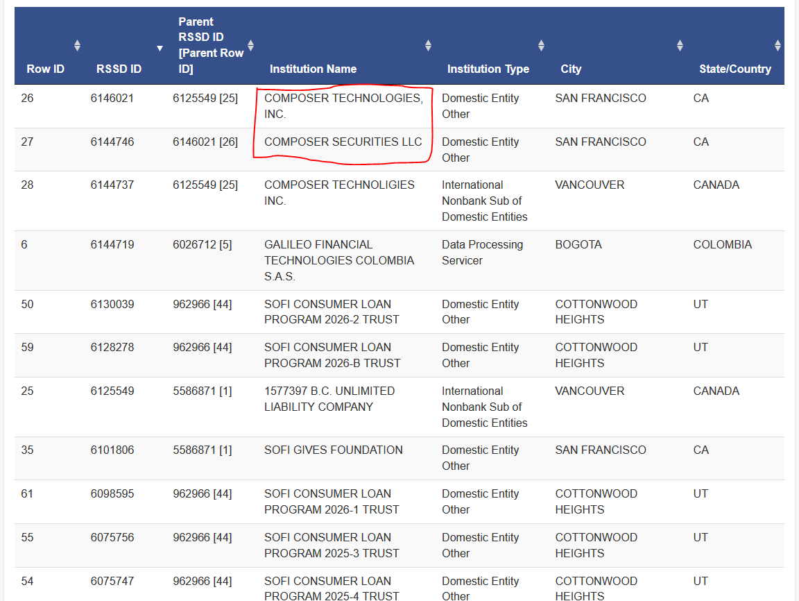Click RSSD ID 6128278 cell
Image resolution: width=799 pixels, height=601 pixels.
coord(112,347)
